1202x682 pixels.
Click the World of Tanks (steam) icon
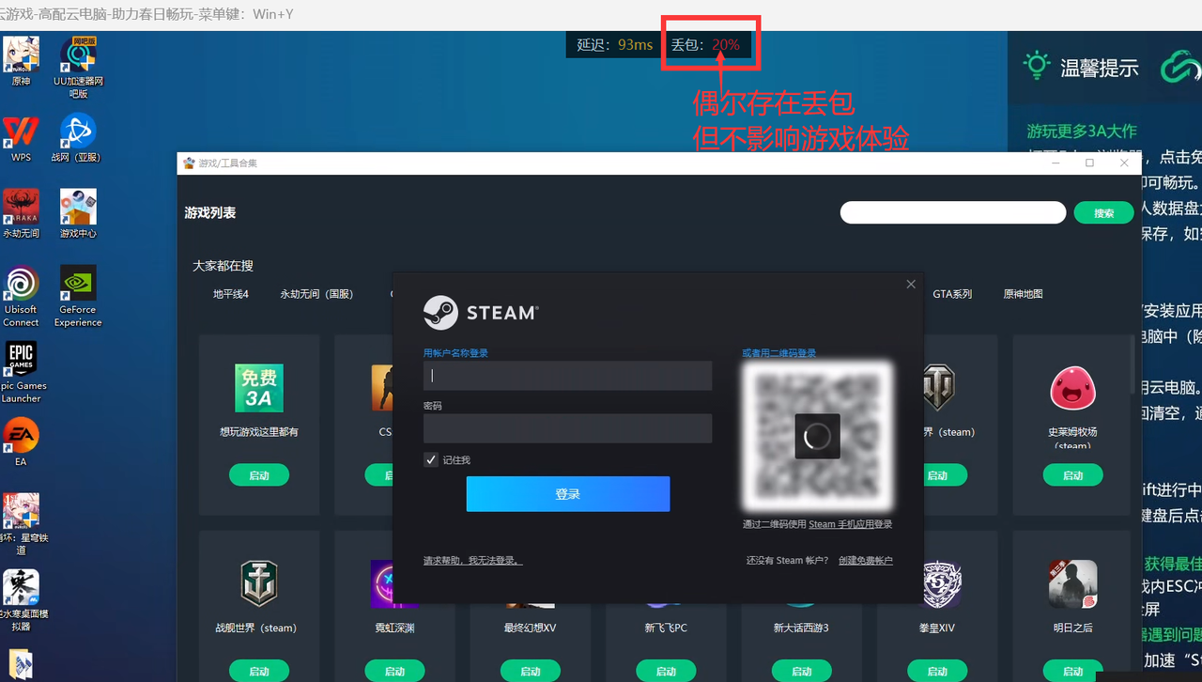937,388
